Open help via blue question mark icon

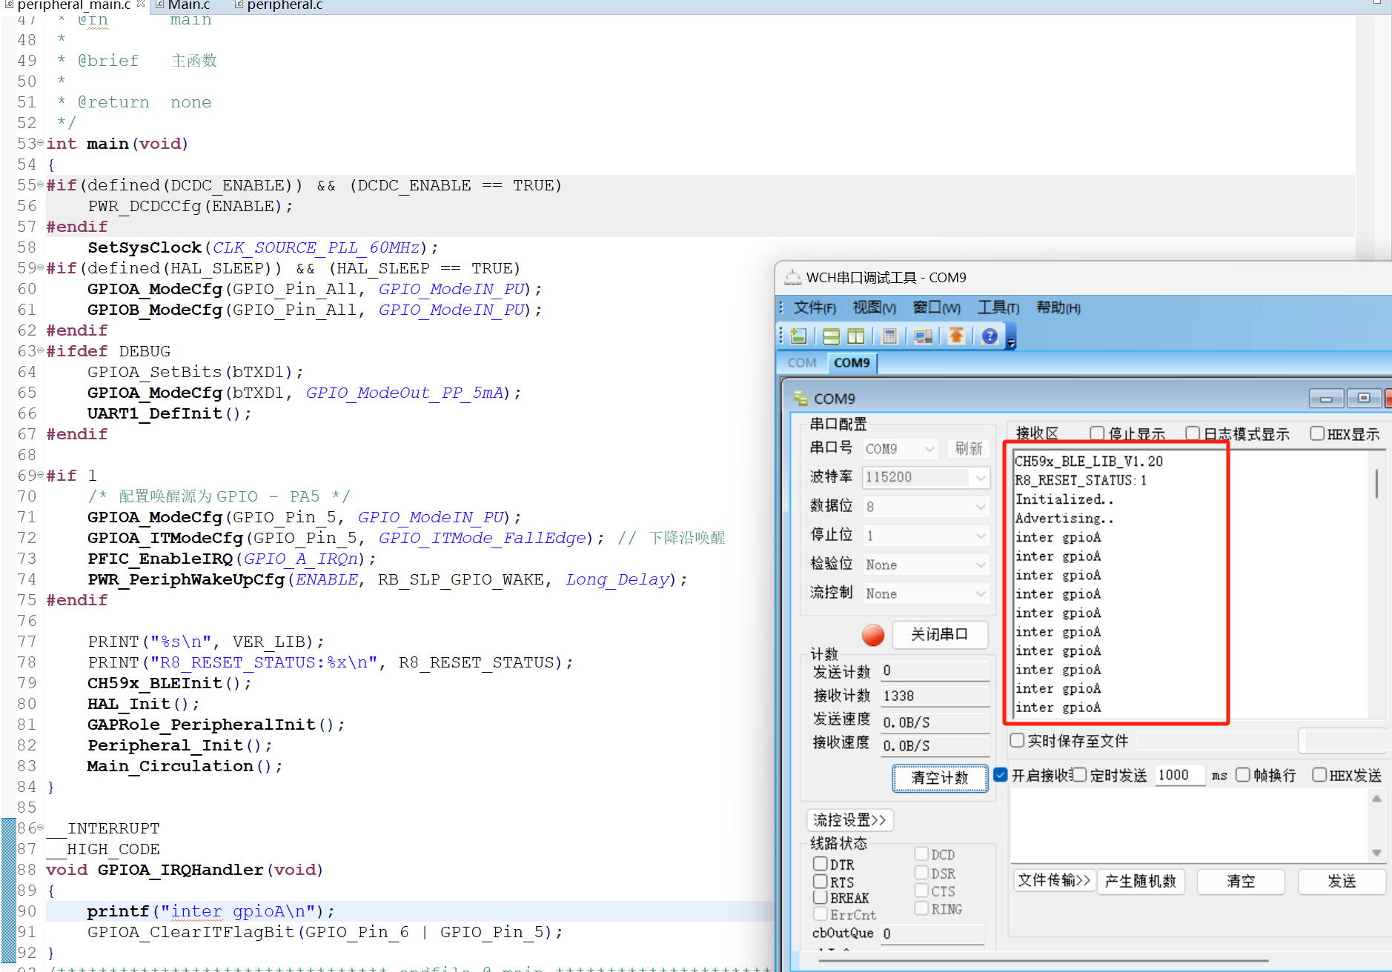pos(990,336)
